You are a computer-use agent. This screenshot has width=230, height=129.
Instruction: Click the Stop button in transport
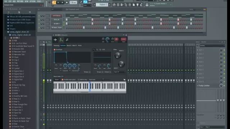pyautogui.click(x=62, y=3)
